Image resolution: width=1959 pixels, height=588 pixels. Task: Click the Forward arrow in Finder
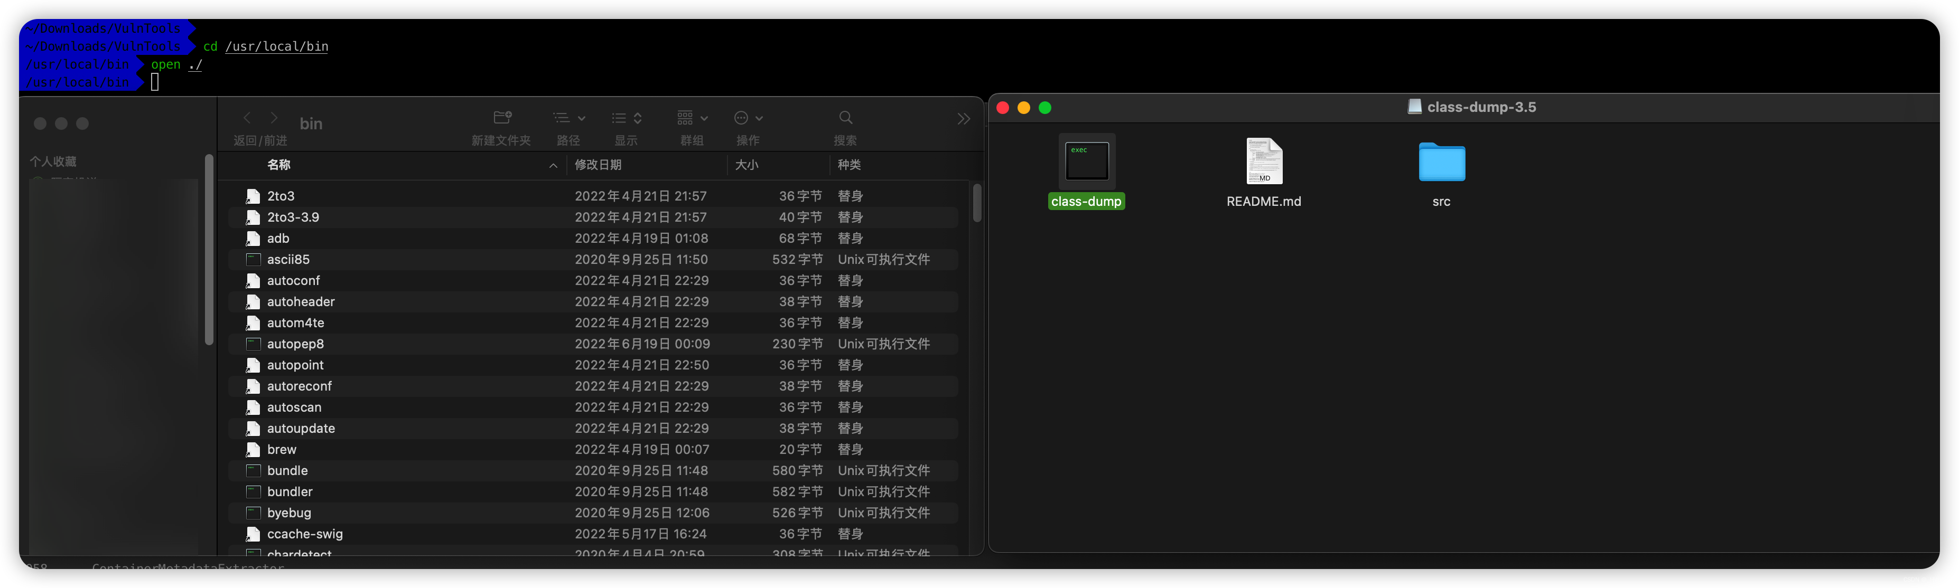(274, 118)
